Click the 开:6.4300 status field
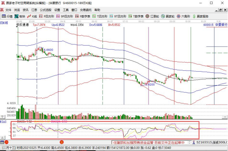Image resolution: width=228 pixels, height=151 pixels. click(44, 148)
